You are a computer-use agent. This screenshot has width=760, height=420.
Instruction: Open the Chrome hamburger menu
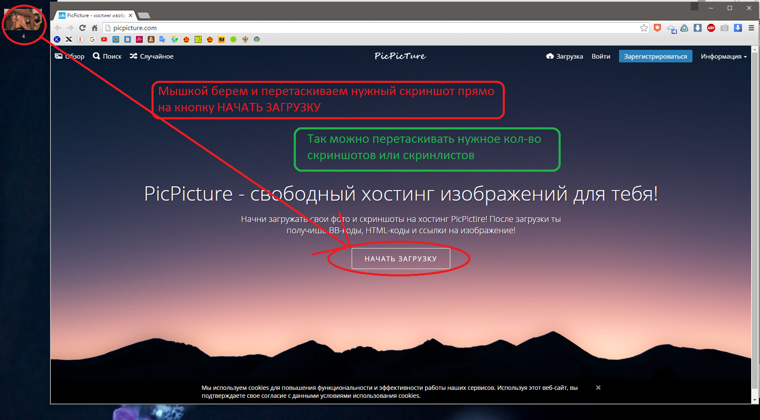[751, 28]
